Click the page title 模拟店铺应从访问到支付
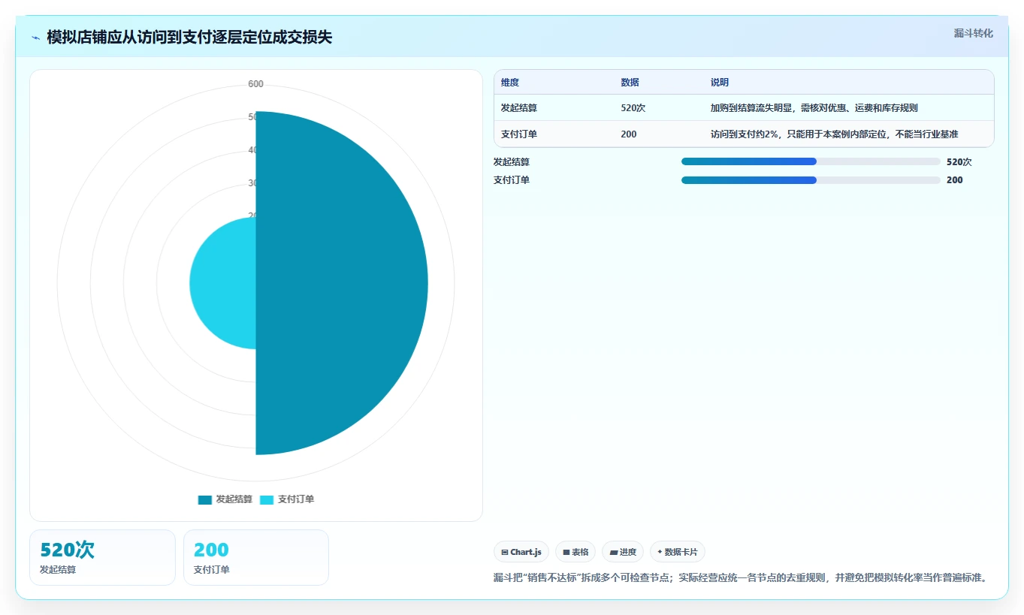This screenshot has width=1024, height=615. pos(189,37)
